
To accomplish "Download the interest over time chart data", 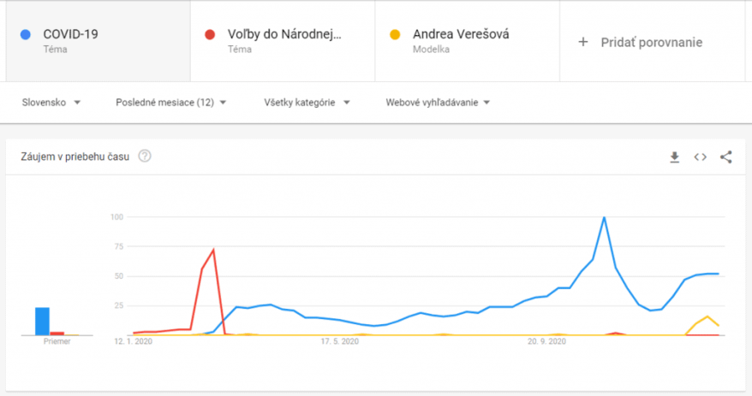I will click(x=674, y=157).
